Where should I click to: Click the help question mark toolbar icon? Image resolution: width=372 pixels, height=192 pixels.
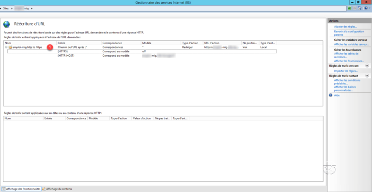(x=366, y=8)
